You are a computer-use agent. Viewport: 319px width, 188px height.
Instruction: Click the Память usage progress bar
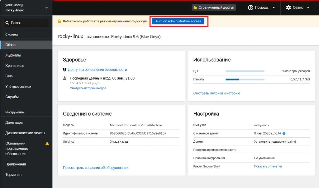tap(245, 79)
